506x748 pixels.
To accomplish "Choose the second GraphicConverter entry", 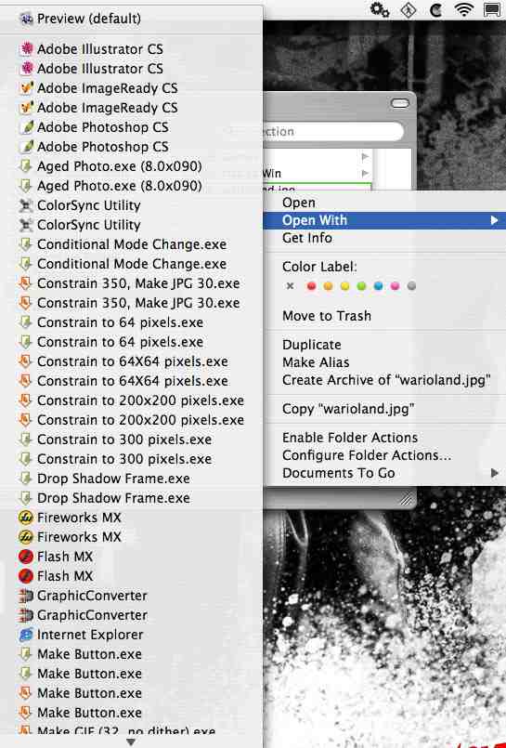I will point(131,615).
